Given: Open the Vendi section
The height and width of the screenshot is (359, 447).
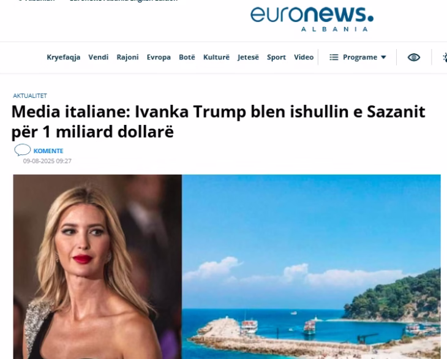Looking at the screenshot, I should (x=99, y=58).
